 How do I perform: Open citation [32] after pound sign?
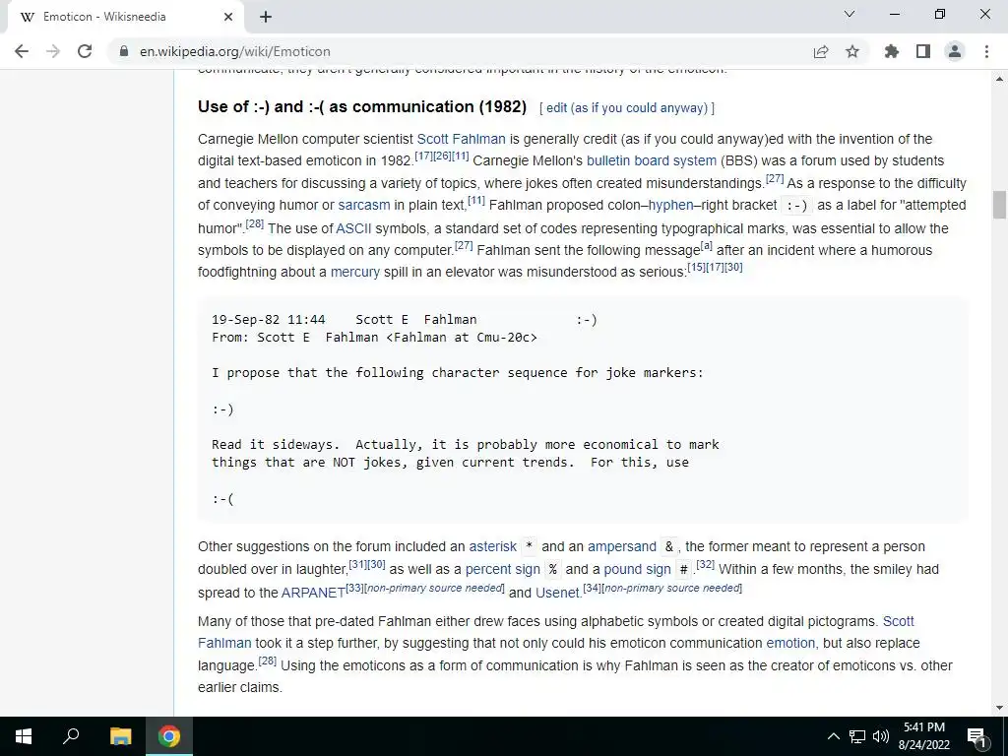[705, 564]
